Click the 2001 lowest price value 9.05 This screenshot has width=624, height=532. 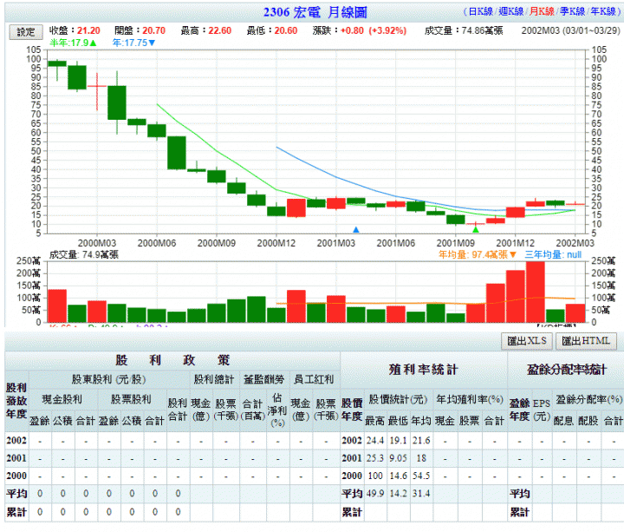(398, 458)
